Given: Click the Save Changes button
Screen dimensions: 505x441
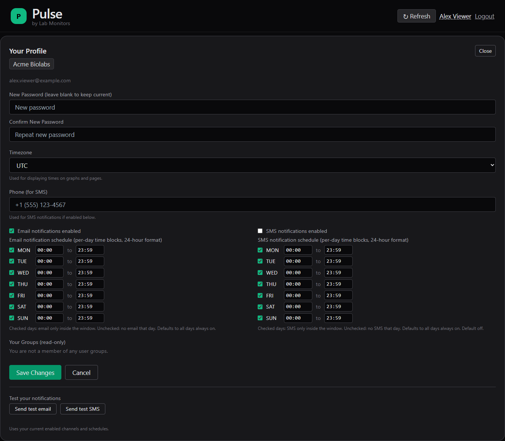Looking at the screenshot, I should tap(35, 373).
